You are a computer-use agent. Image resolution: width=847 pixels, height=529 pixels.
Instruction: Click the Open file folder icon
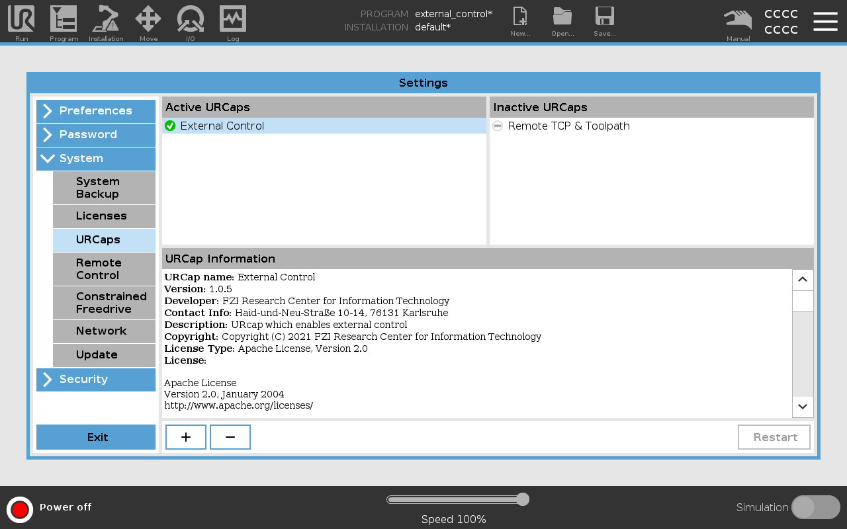562,19
